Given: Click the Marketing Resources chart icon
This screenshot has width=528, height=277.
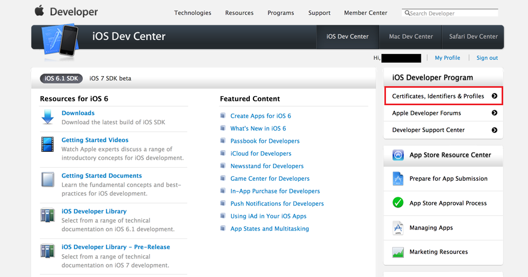Looking at the screenshot, I should pos(398,252).
